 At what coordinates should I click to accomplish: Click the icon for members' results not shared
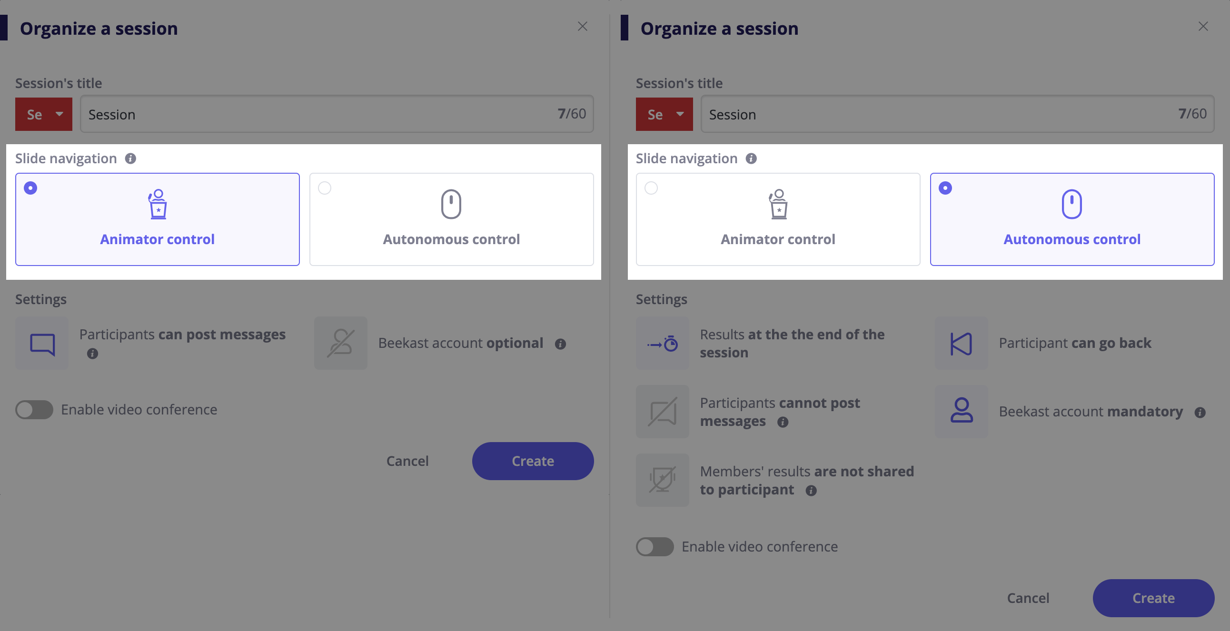click(x=662, y=480)
